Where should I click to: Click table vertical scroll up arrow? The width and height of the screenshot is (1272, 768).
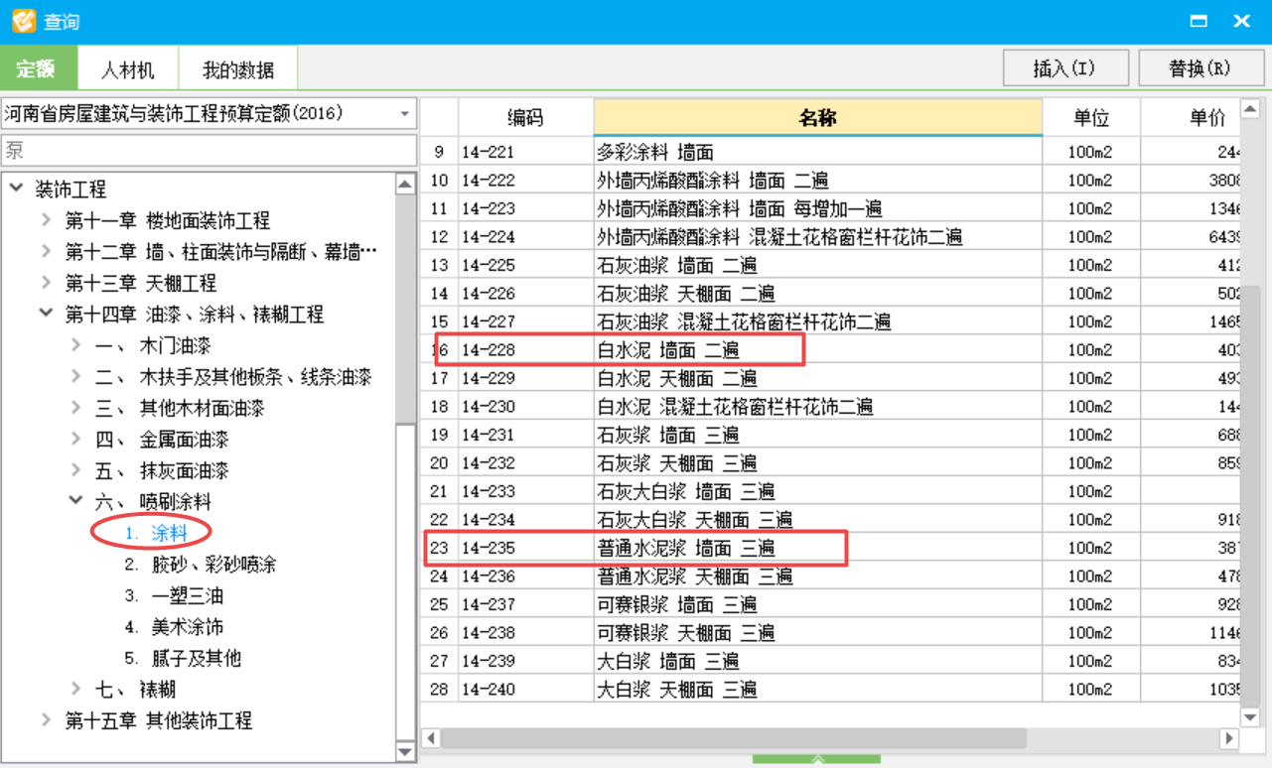1251,109
